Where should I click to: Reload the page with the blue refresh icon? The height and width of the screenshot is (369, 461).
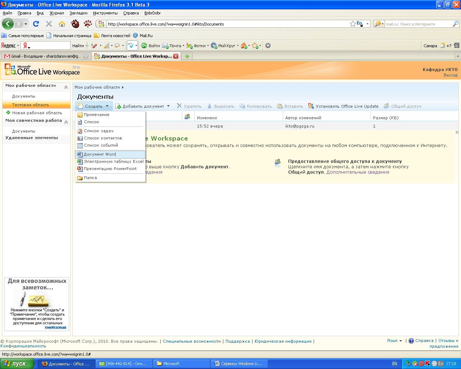coord(36,24)
